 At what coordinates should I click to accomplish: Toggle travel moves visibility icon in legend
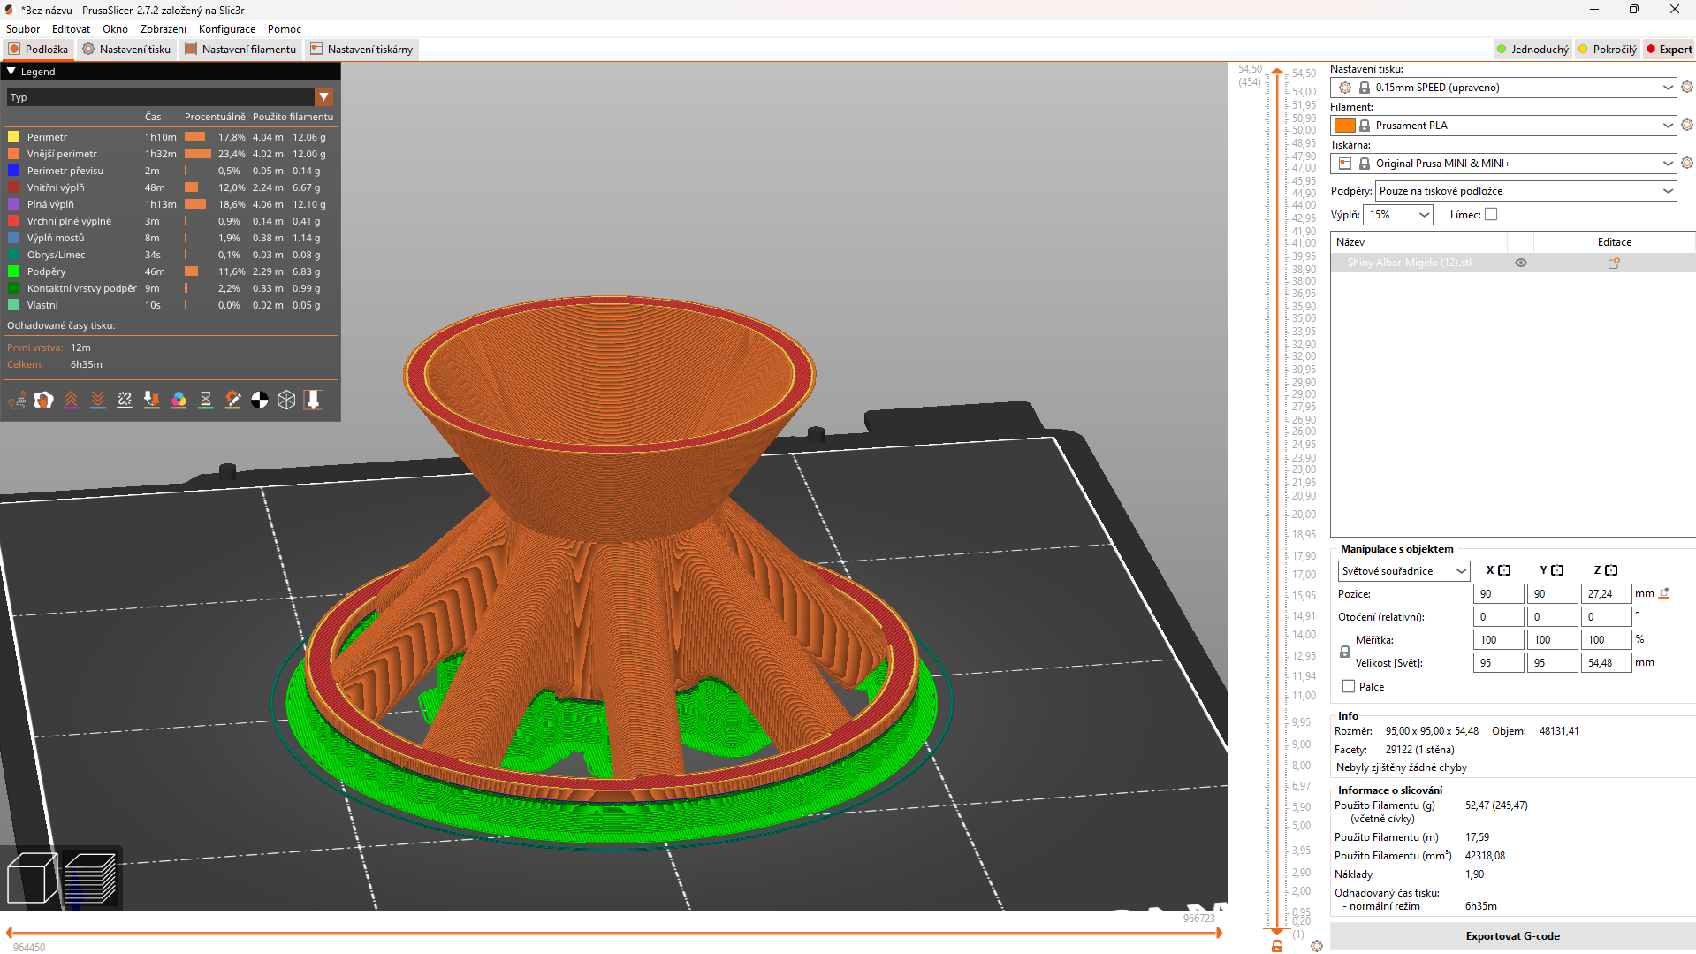click(x=17, y=401)
